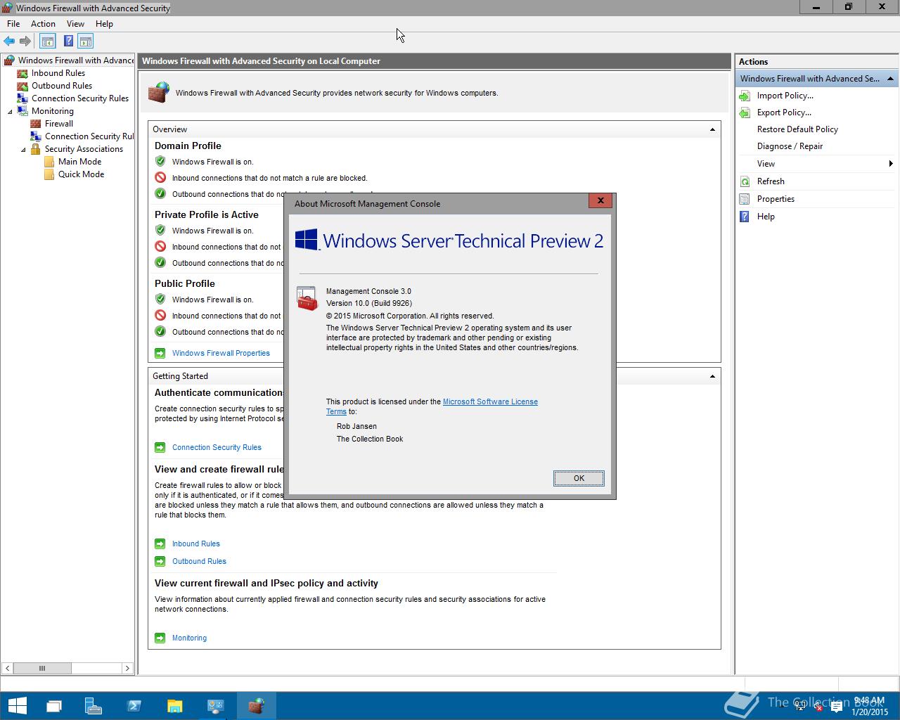Collapse the Actions pane header group

tap(890, 79)
